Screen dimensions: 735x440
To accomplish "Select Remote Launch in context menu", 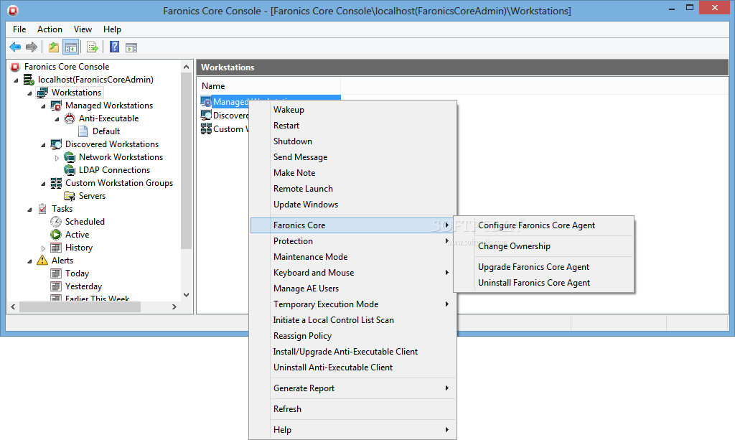I will [352, 188].
